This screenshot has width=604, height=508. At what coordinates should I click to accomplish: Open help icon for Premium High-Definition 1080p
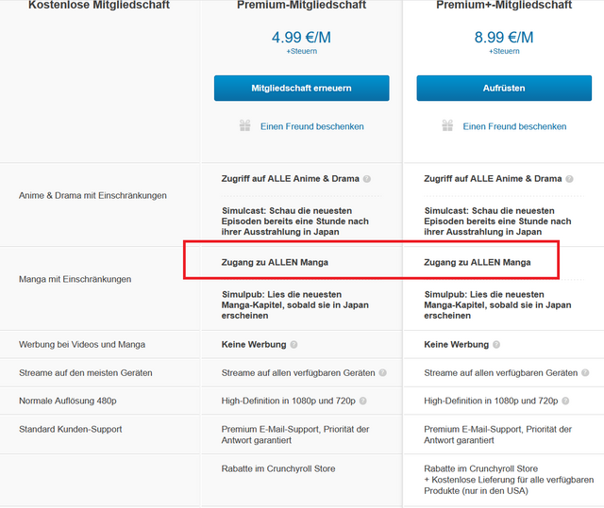pos(363,401)
